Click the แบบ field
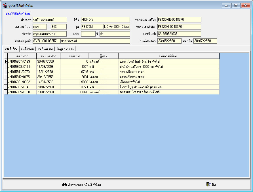253x192 pixels. click(88, 34)
